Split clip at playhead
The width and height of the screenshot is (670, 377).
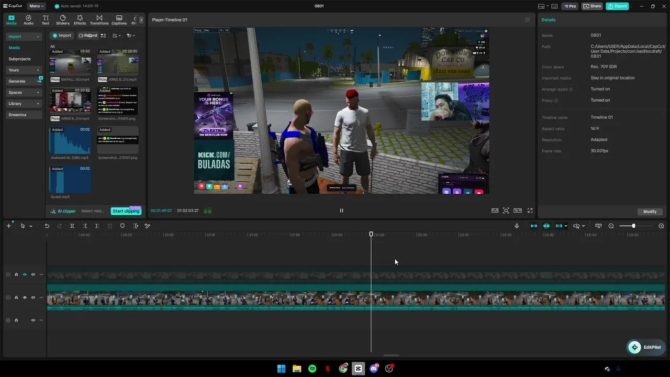72,226
